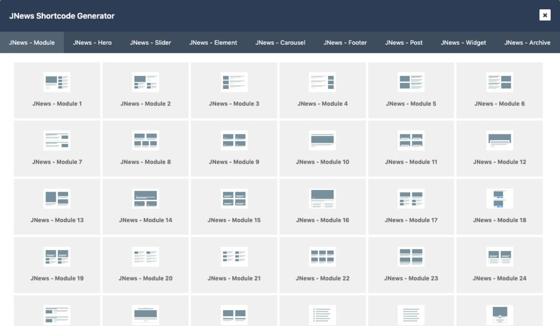Open the JNews - Module 14 layout
This screenshot has width=560, height=326.
[x=145, y=206]
